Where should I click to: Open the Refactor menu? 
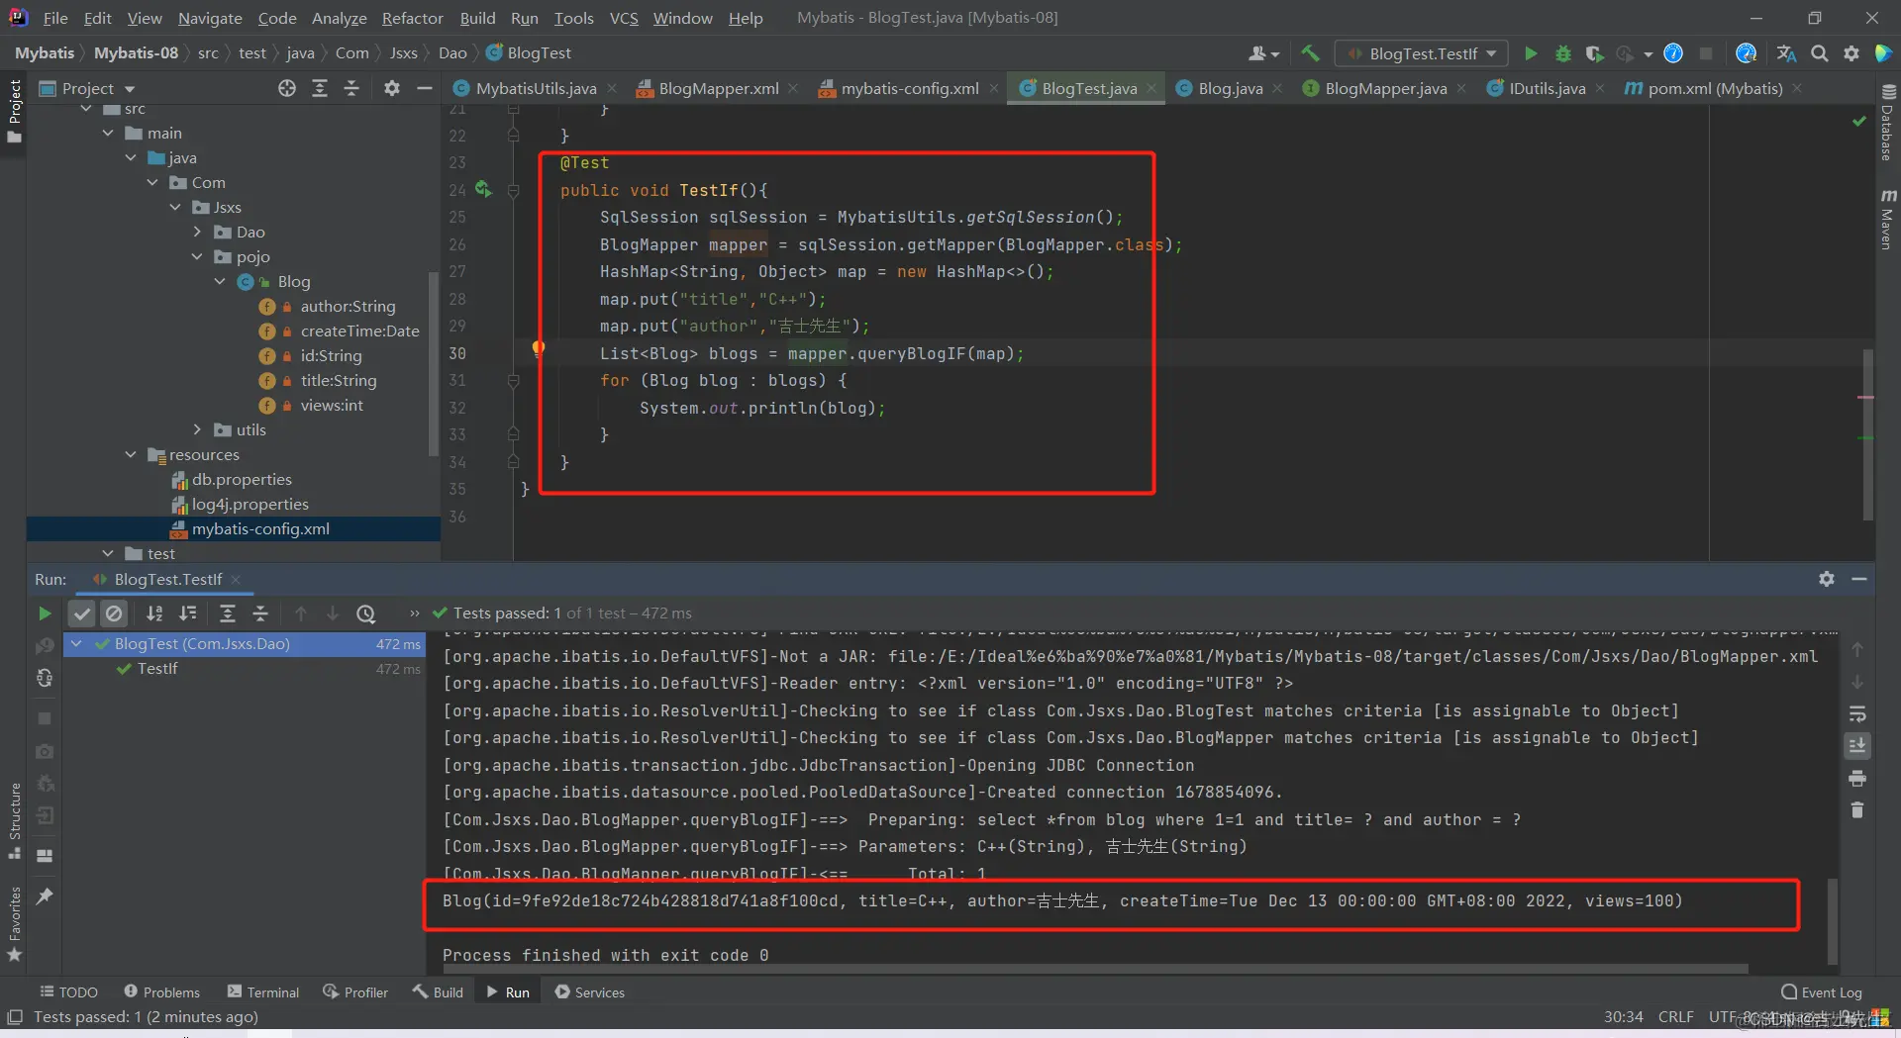(412, 18)
